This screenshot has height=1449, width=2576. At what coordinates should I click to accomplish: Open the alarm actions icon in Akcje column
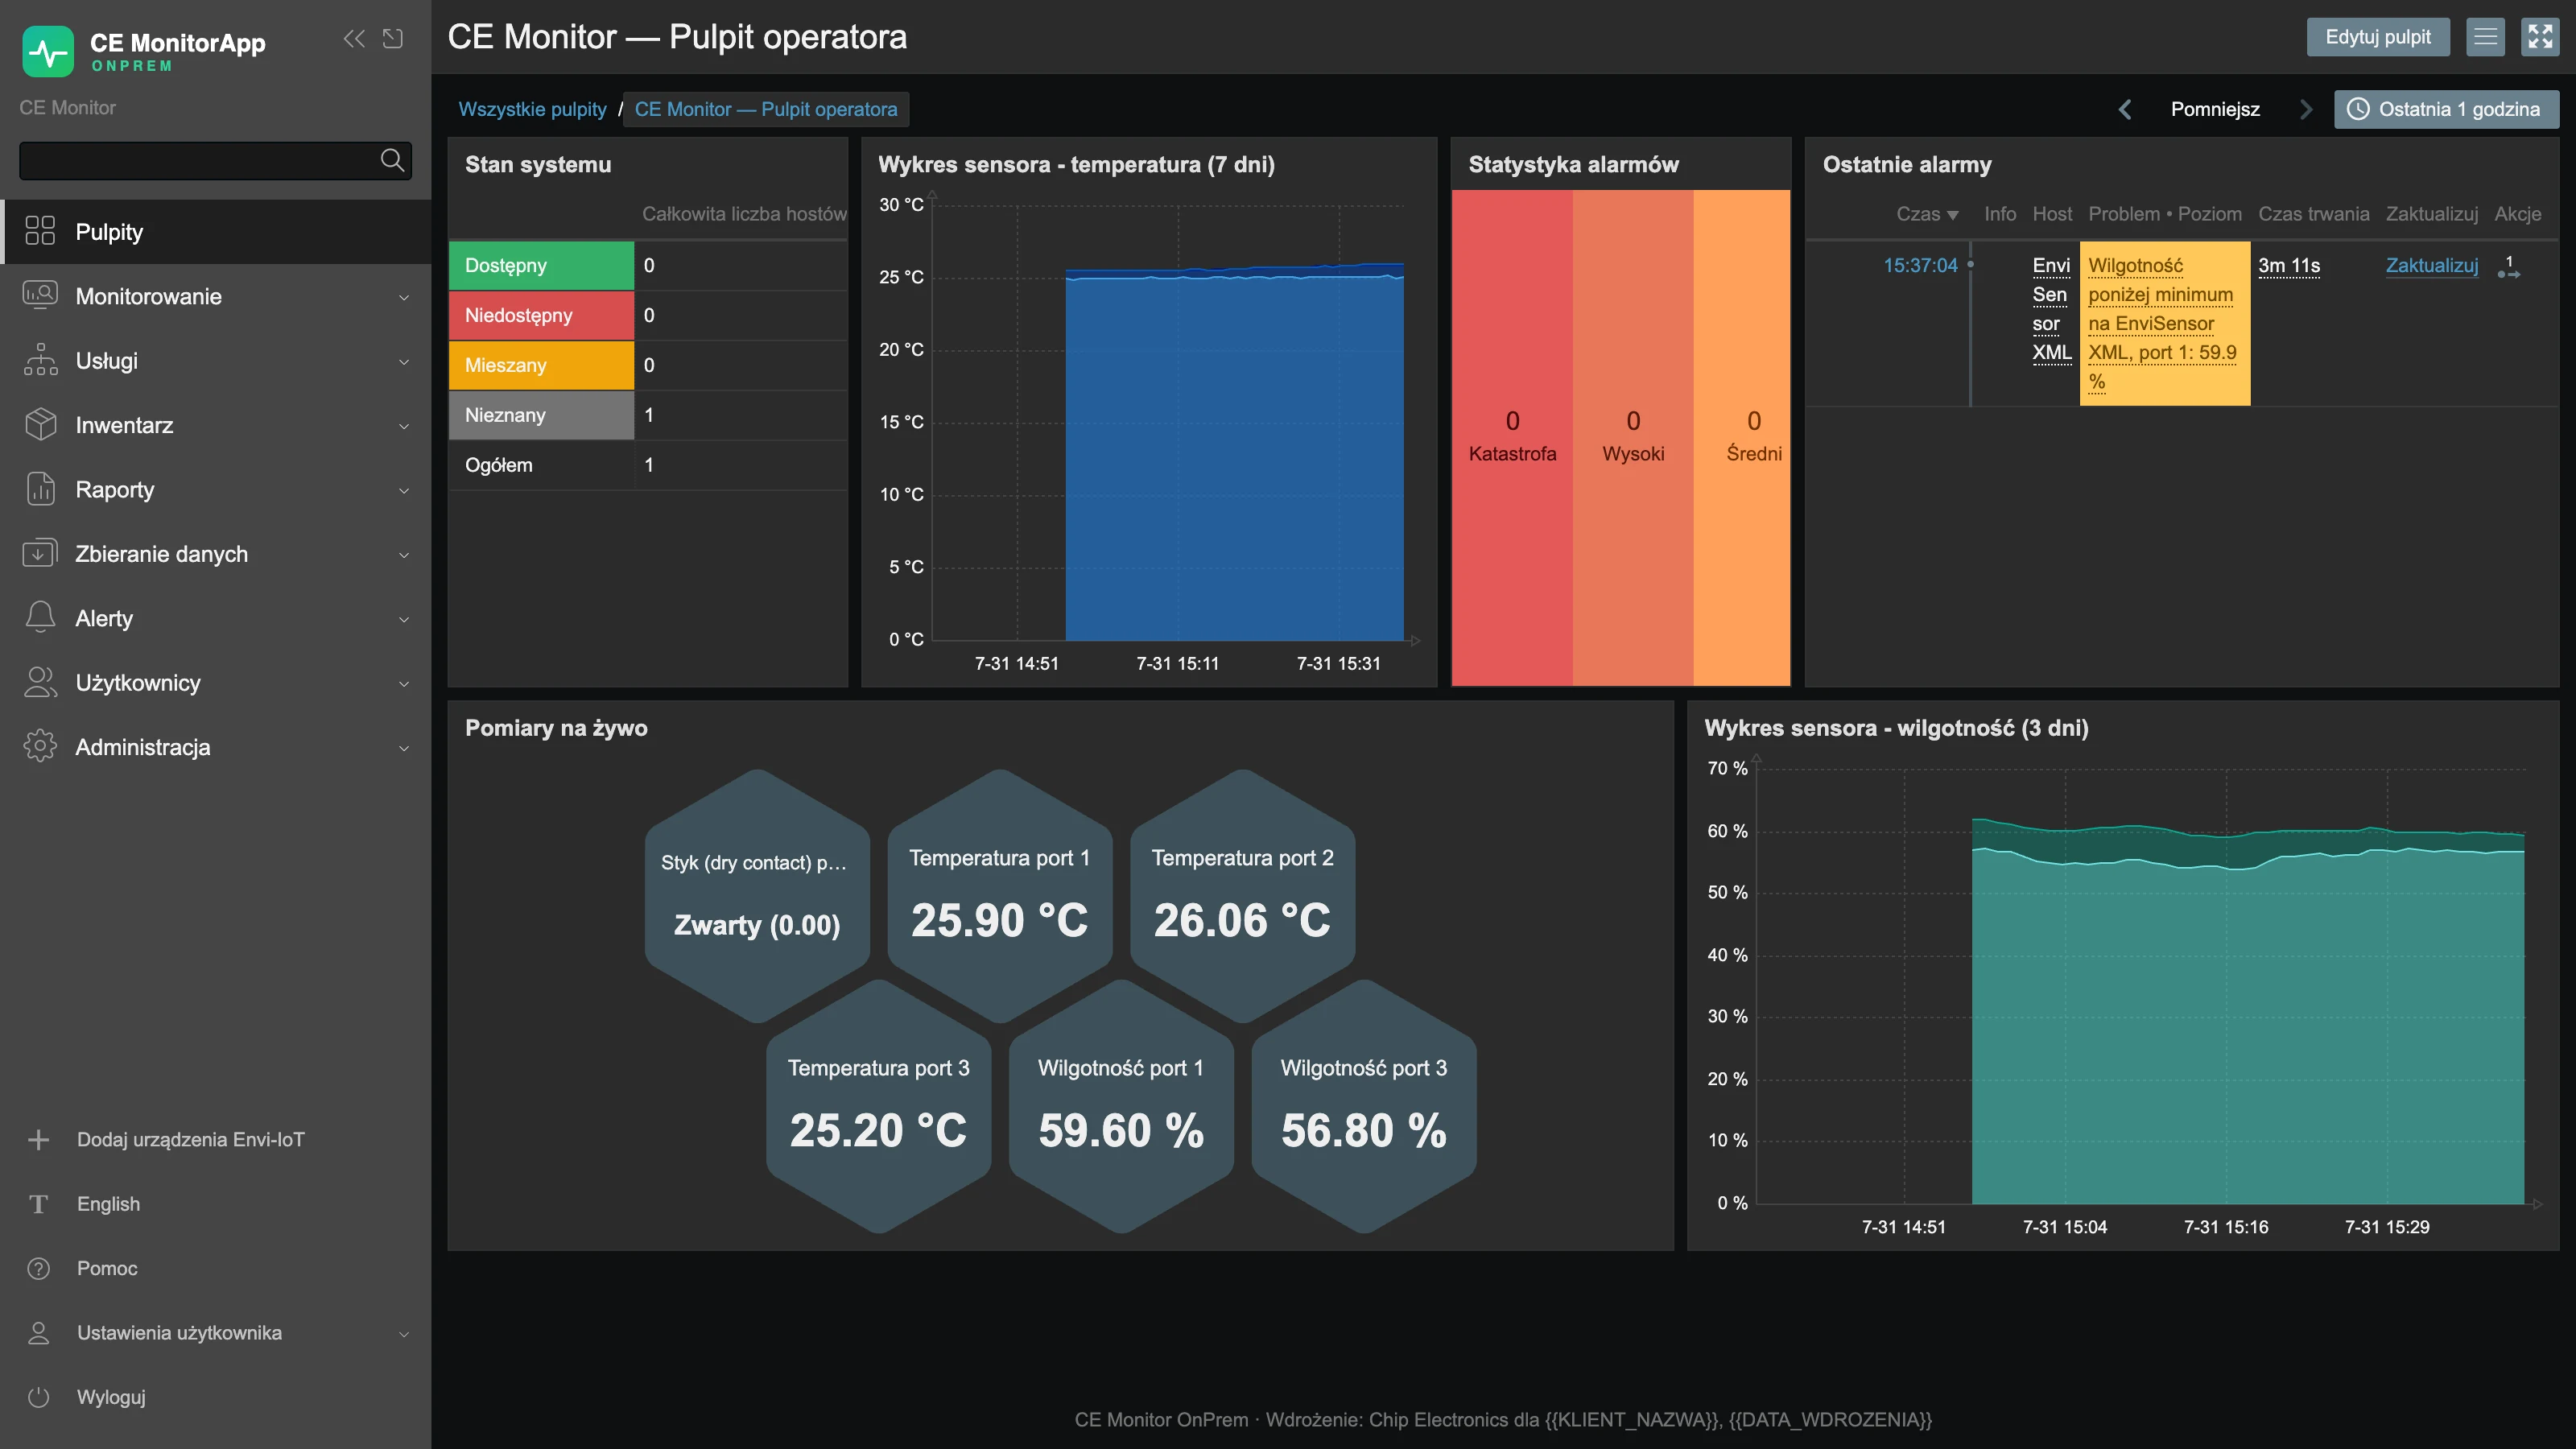[x=2508, y=267]
